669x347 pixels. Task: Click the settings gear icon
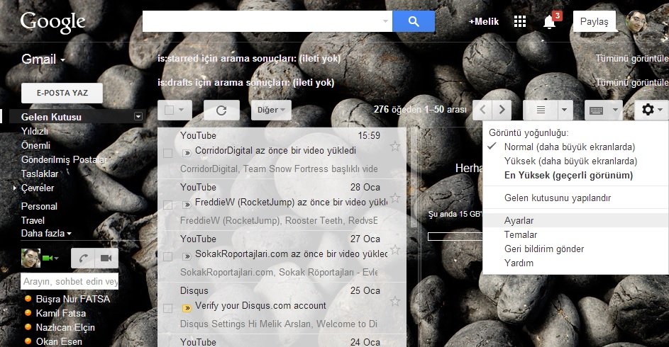[648, 110]
